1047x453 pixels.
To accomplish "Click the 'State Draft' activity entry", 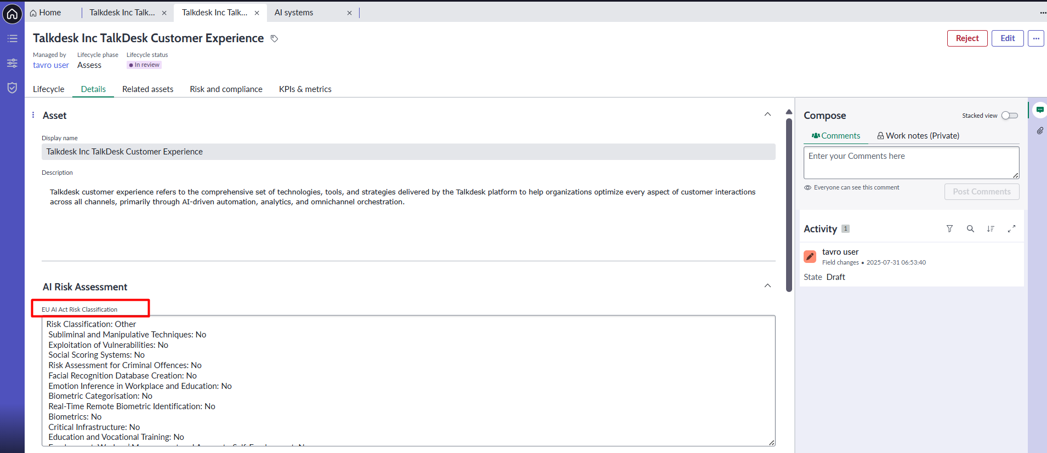I will pos(824,277).
